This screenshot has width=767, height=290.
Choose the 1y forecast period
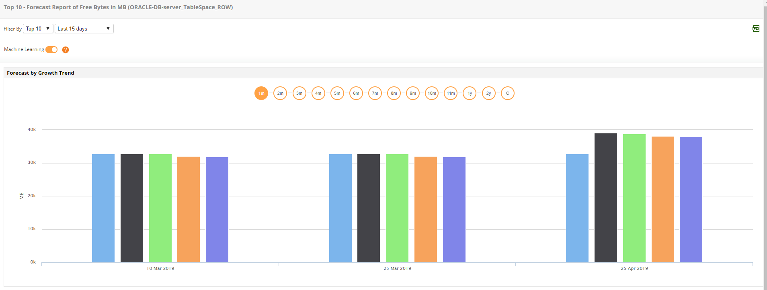[x=470, y=93]
